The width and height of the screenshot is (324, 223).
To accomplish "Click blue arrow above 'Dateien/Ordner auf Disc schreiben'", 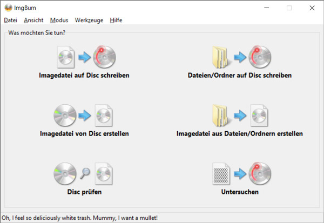I will pos(240,57).
